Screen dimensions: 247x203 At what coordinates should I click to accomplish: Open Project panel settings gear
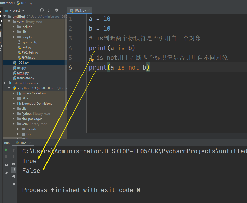(x=57, y=10)
